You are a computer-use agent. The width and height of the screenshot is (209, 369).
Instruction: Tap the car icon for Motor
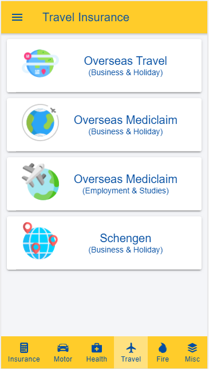click(x=63, y=348)
